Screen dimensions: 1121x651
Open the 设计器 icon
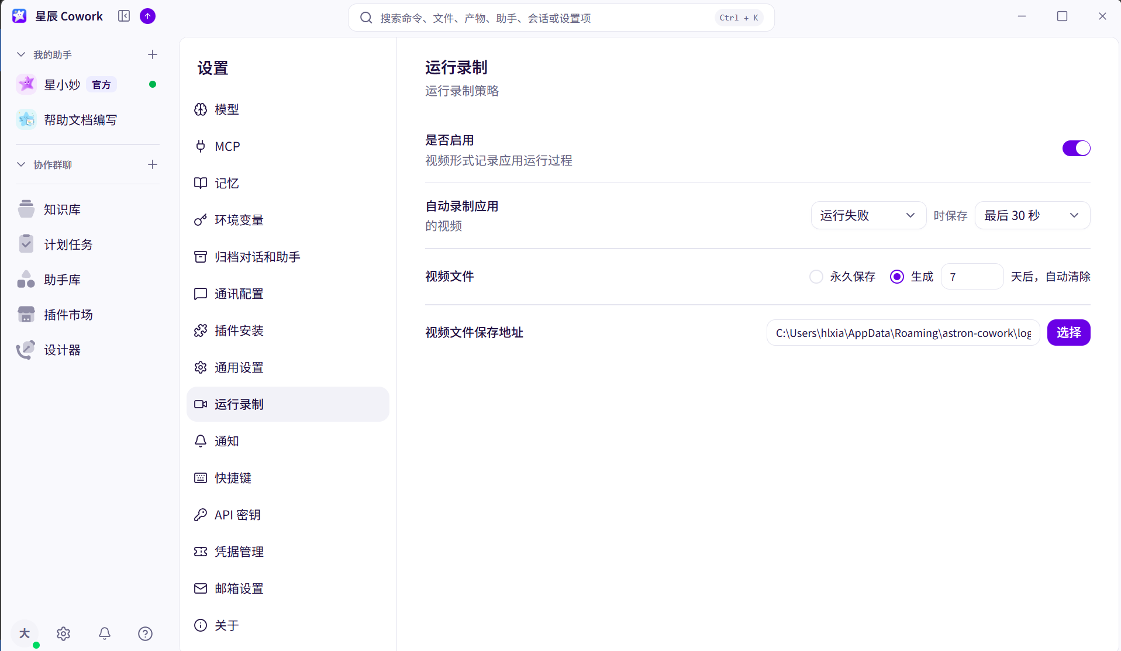click(26, 350)
